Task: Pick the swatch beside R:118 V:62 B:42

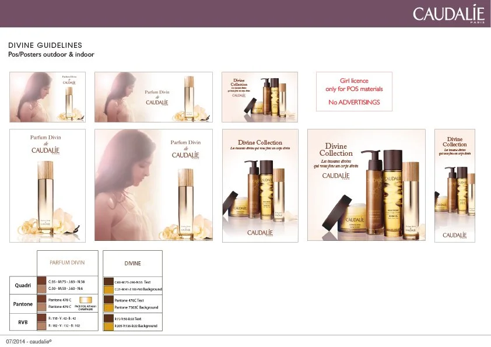Action: click(x=41, y=318)
